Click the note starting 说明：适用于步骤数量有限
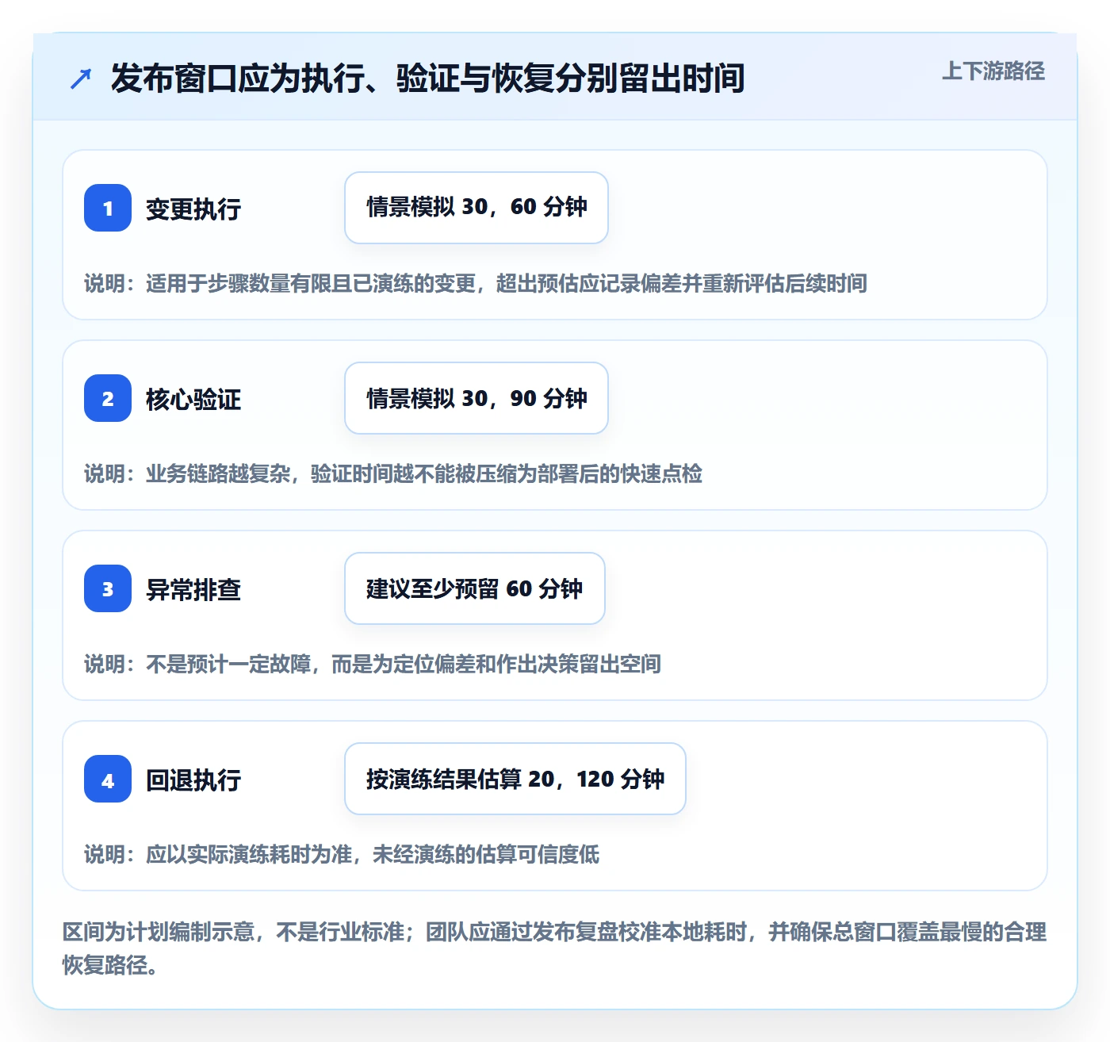This screenshot has height=1042, width=1110. pos(476,284)
